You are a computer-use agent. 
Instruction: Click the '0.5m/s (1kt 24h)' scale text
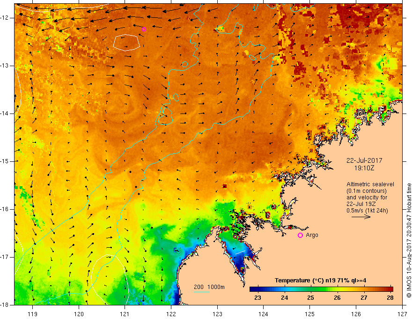(x=367, y=211)
